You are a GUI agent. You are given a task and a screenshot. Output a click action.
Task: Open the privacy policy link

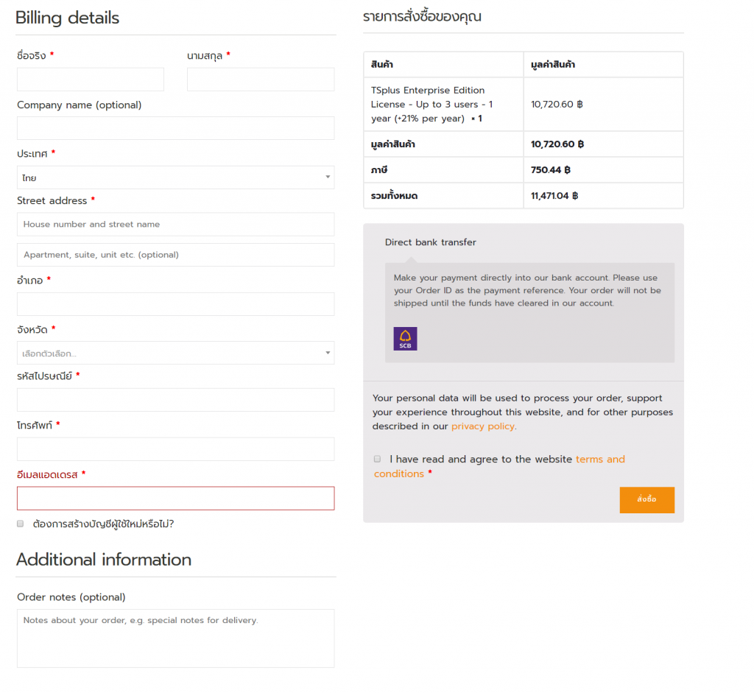(482, 426)
